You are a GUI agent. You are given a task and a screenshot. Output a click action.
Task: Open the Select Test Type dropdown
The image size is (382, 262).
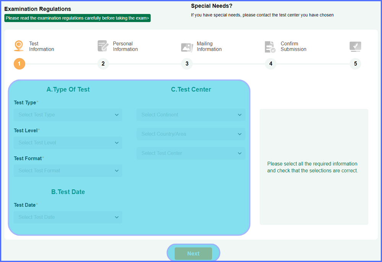coord(68,115)
